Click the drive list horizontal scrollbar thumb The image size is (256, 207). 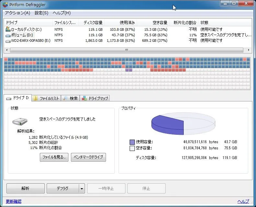coord(126,50)
